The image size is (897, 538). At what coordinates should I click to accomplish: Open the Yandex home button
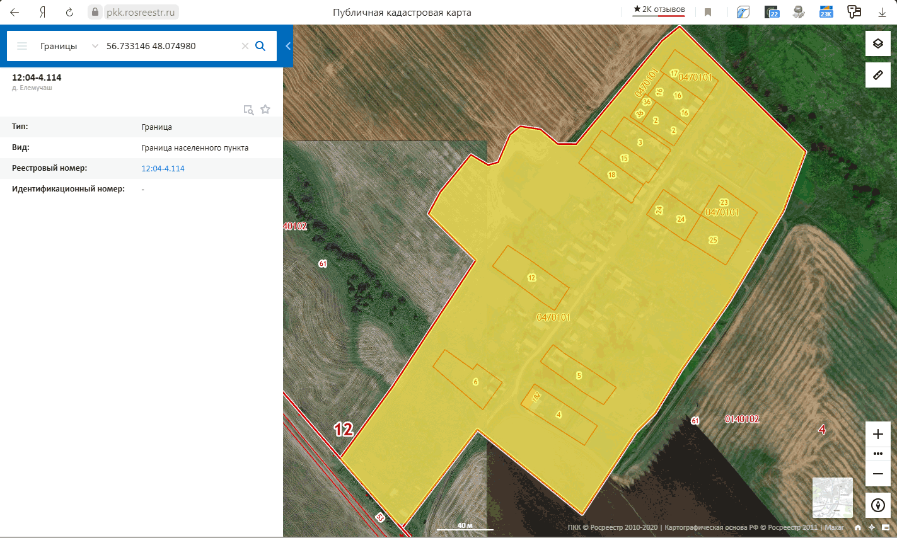tap(42, 12)
